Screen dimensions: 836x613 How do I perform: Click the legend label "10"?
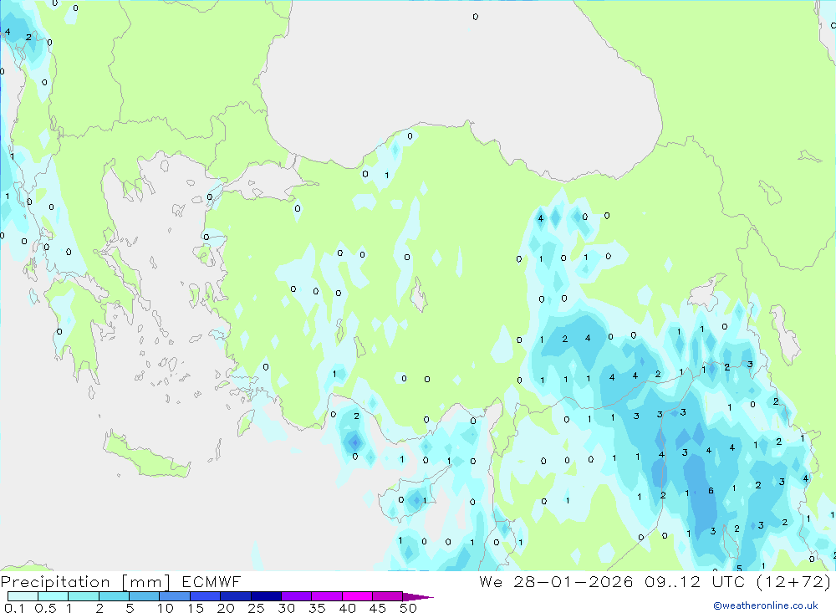pyautogui.click(x=166, y=608)
